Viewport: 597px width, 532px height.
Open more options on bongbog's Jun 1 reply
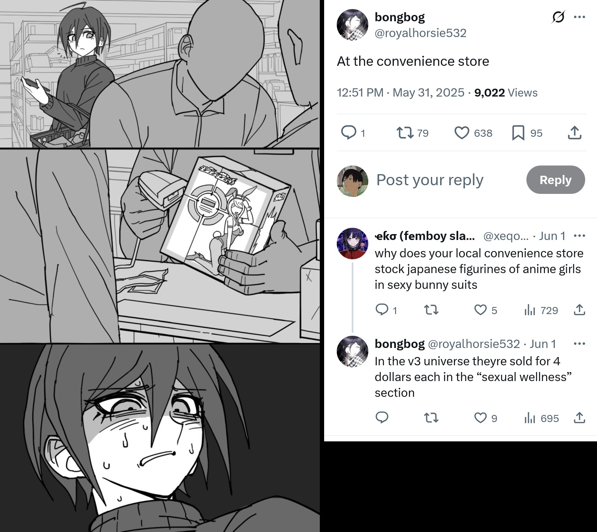point(579,344)
